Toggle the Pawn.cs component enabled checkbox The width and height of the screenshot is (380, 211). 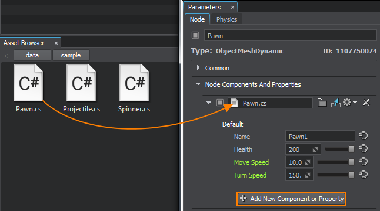[220, 103]
